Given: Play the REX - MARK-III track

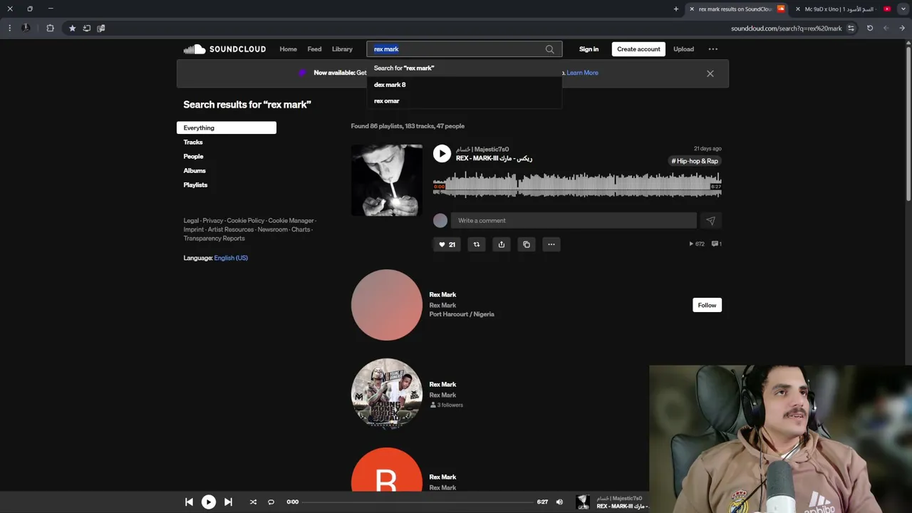Looking at the screenshot, I should click(x=442, y=153).
